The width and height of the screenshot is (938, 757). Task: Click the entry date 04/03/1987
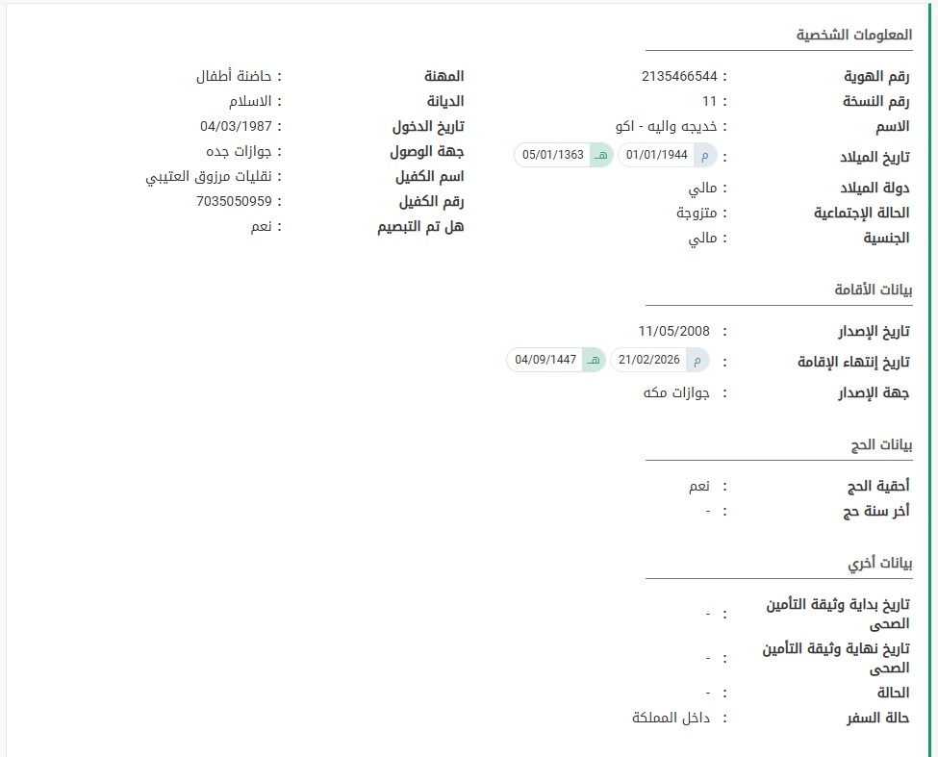click(x=236, y=126)
